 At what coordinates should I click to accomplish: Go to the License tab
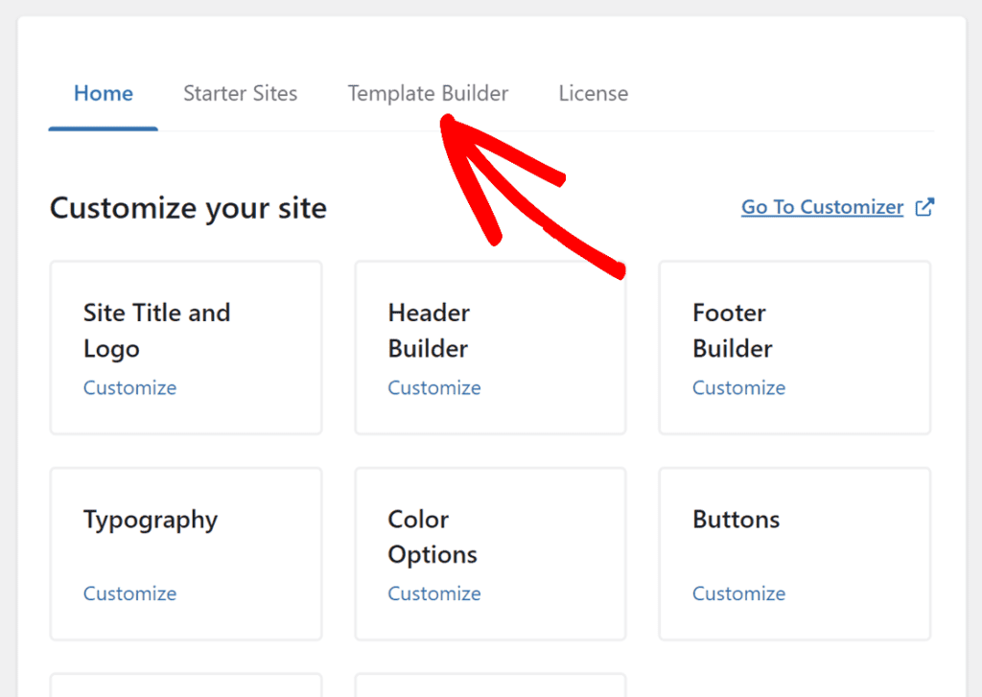[594, 94]
